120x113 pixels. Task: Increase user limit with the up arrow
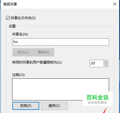click(106, 62)
